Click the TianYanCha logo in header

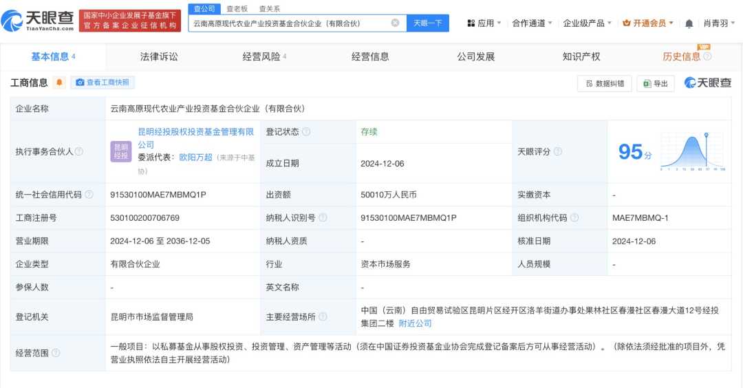pos(38,21)
